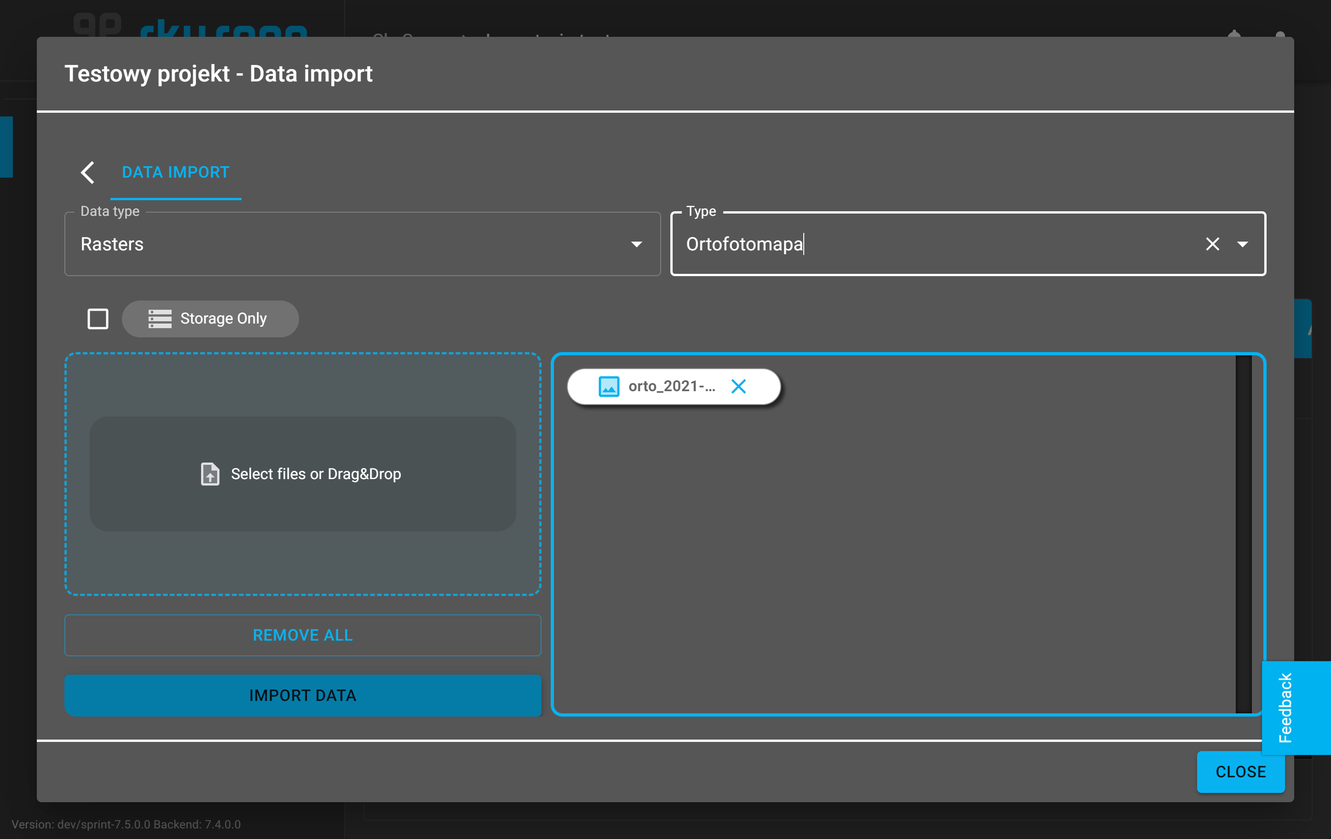Click the file list vertical scrollbar
The width and height of the screenshot is (1331, 839).
[x=1243, y=534]
